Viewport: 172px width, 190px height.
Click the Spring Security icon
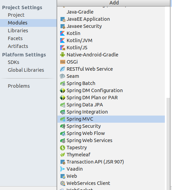[x=63, y=126]
